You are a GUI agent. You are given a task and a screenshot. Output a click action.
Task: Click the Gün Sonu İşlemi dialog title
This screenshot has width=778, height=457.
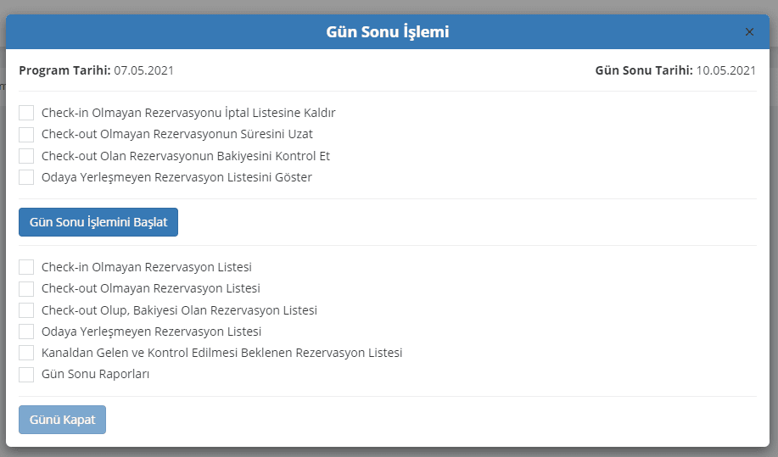coord(388,31)
